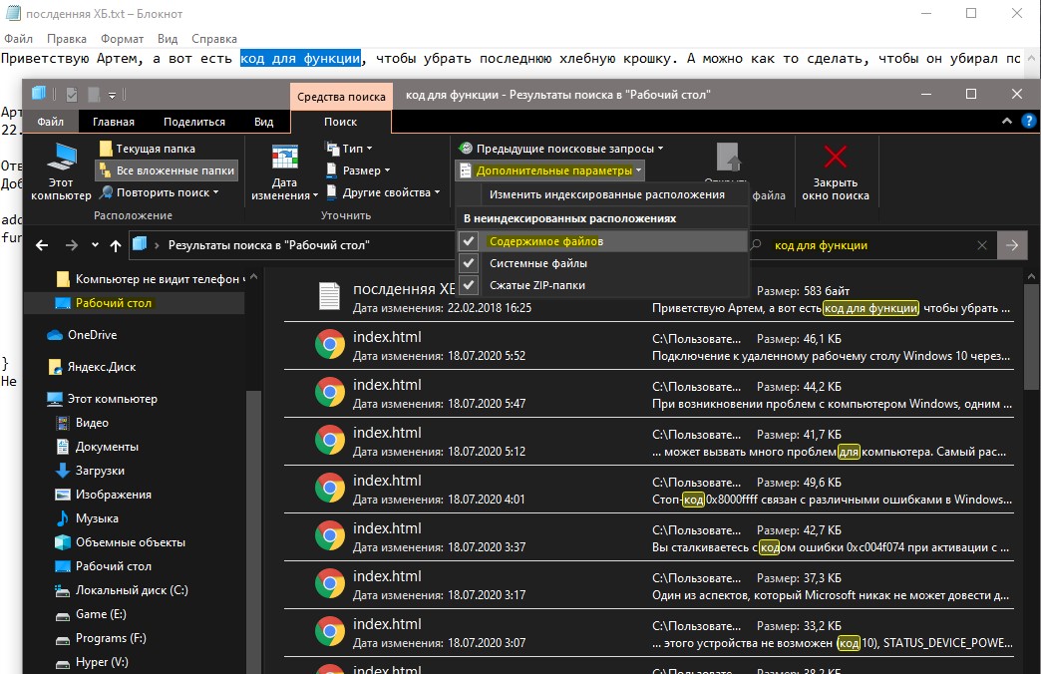The height and width of the screenshot is (674, 1041).
Task: Toggle Сжатые ZIP-папки checkbox
Action: click(469, 285)
